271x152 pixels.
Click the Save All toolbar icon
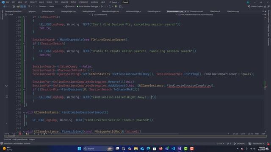[25, 7]
